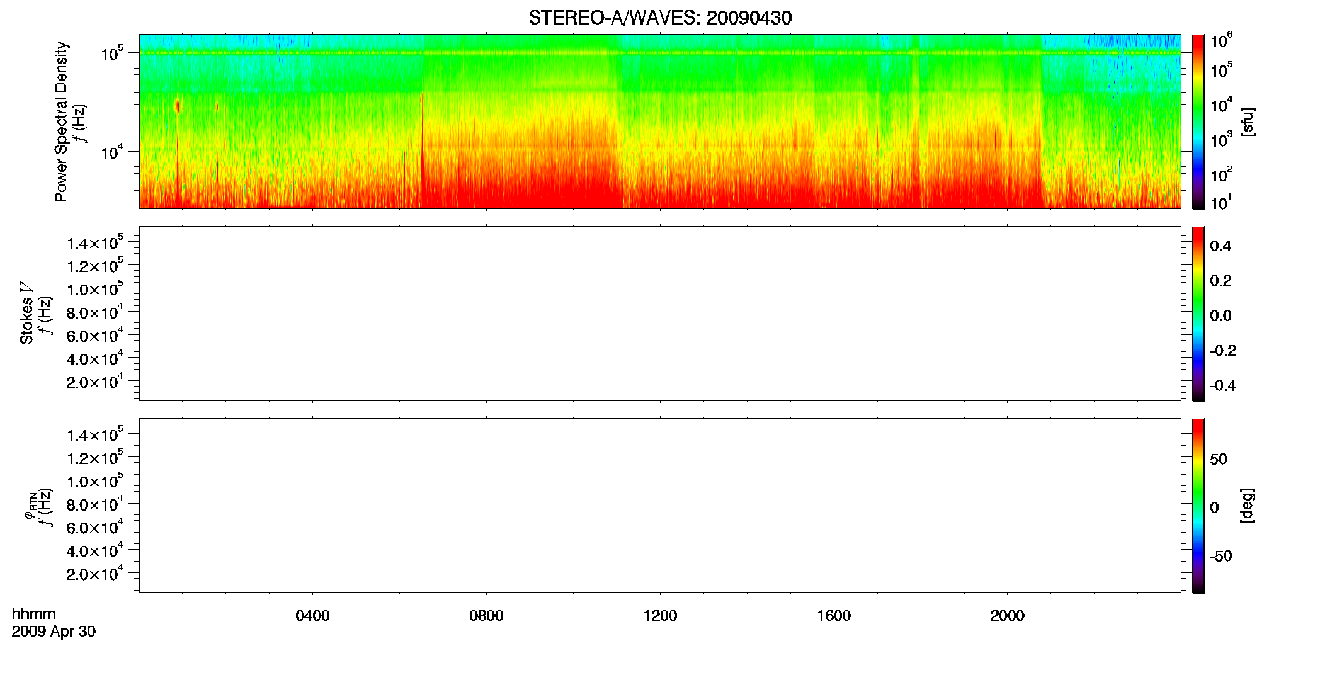Click the 10^6 label on the sfu color bar
This screenshot has height=680, width=1320.
pyautogui.click(x=1222, y=41)
